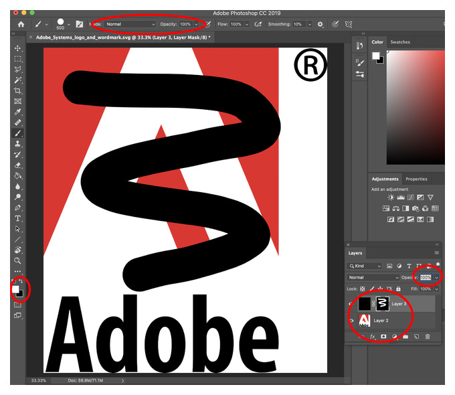Open Flow percentage dropdown arrow
Viewport: 455px width, 395px height.
(247, 24)
